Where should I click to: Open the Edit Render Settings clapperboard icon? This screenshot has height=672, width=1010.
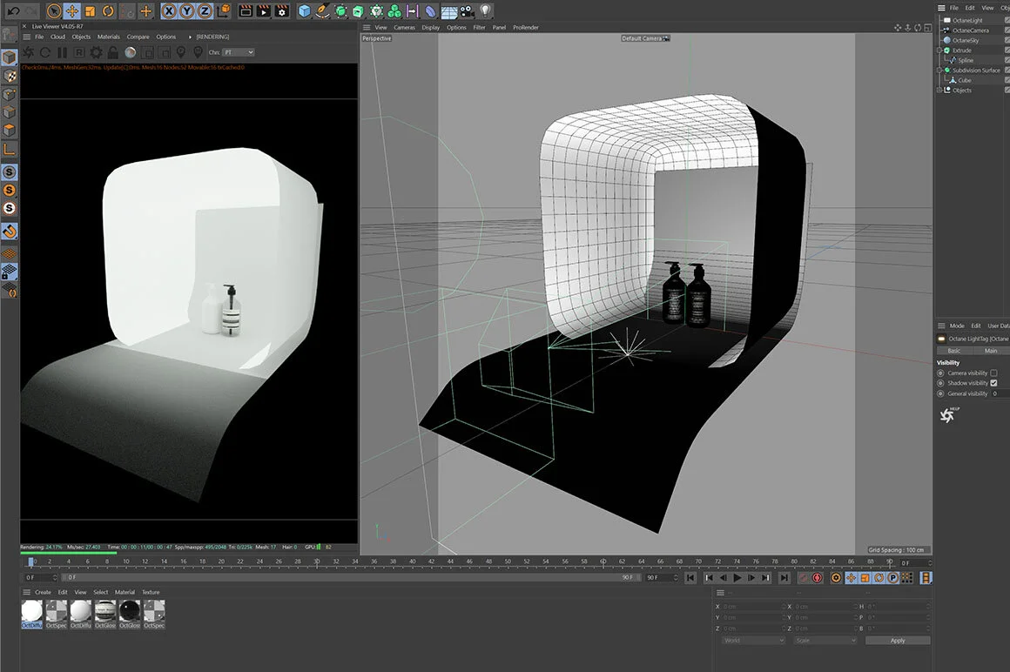[282, 11]
